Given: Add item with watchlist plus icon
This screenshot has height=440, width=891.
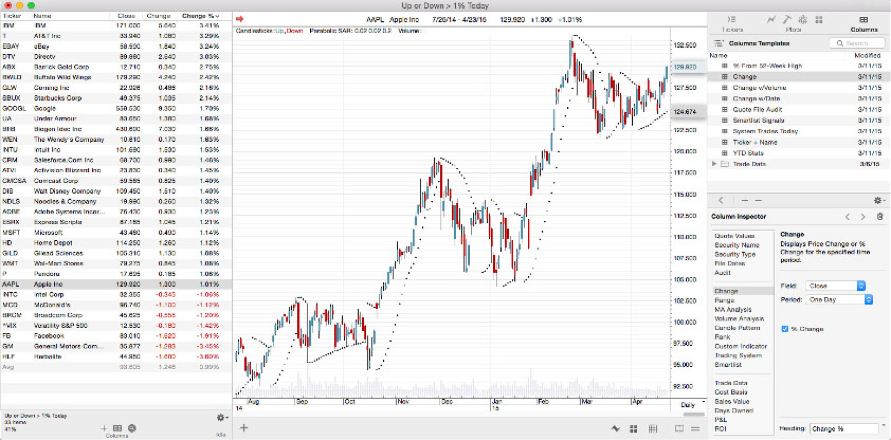Looking at the screenshot, I should pyautogui.click(x=104, y=428).
